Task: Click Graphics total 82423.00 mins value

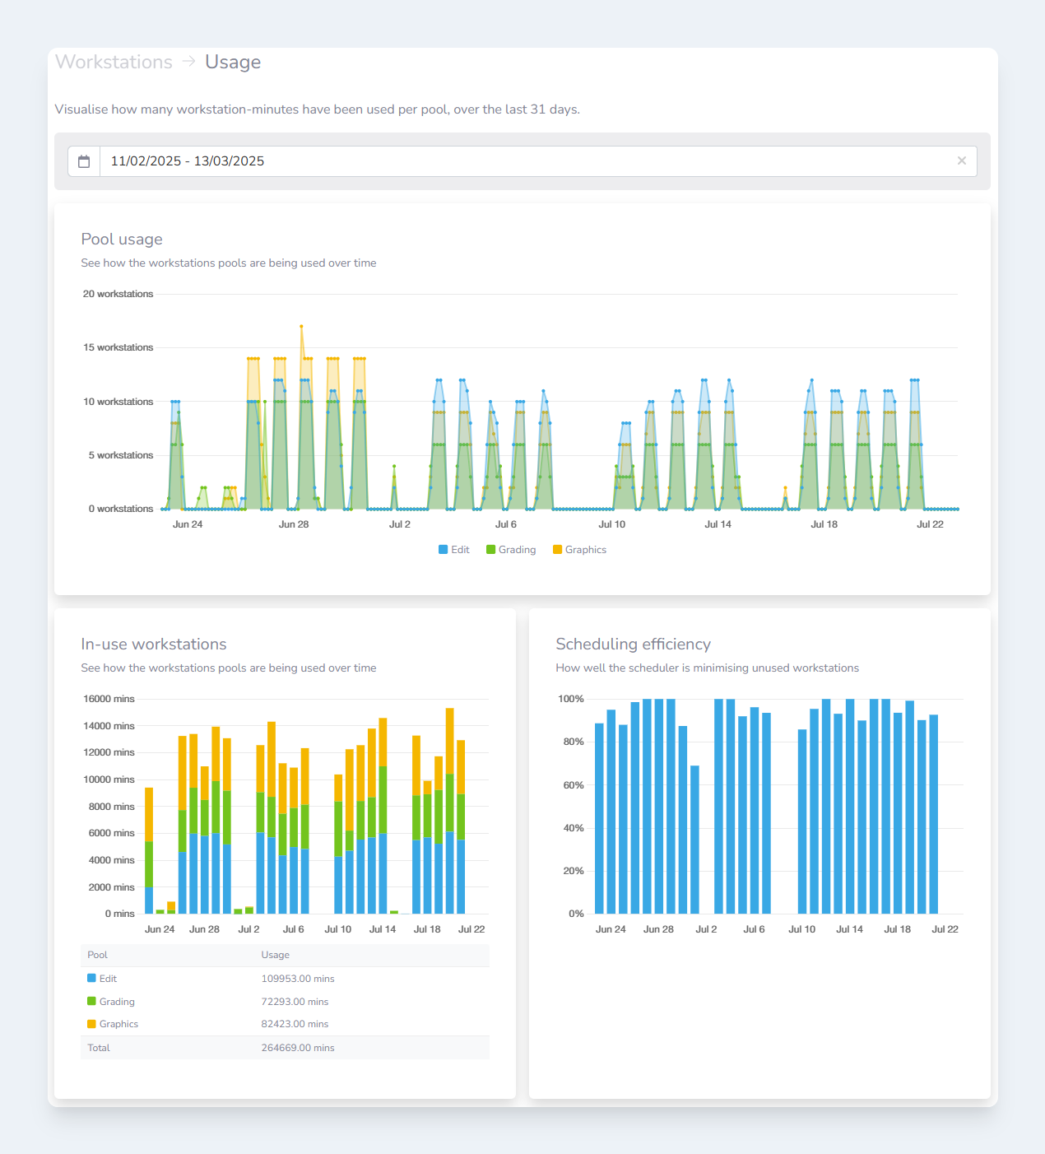Action: click(295, 1024)
